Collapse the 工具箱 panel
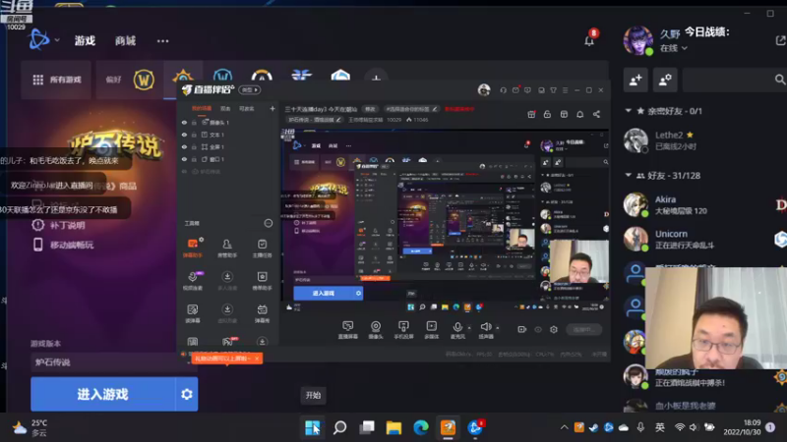The width and height of the screenshot is (787, 442). [x=269, y=223]
